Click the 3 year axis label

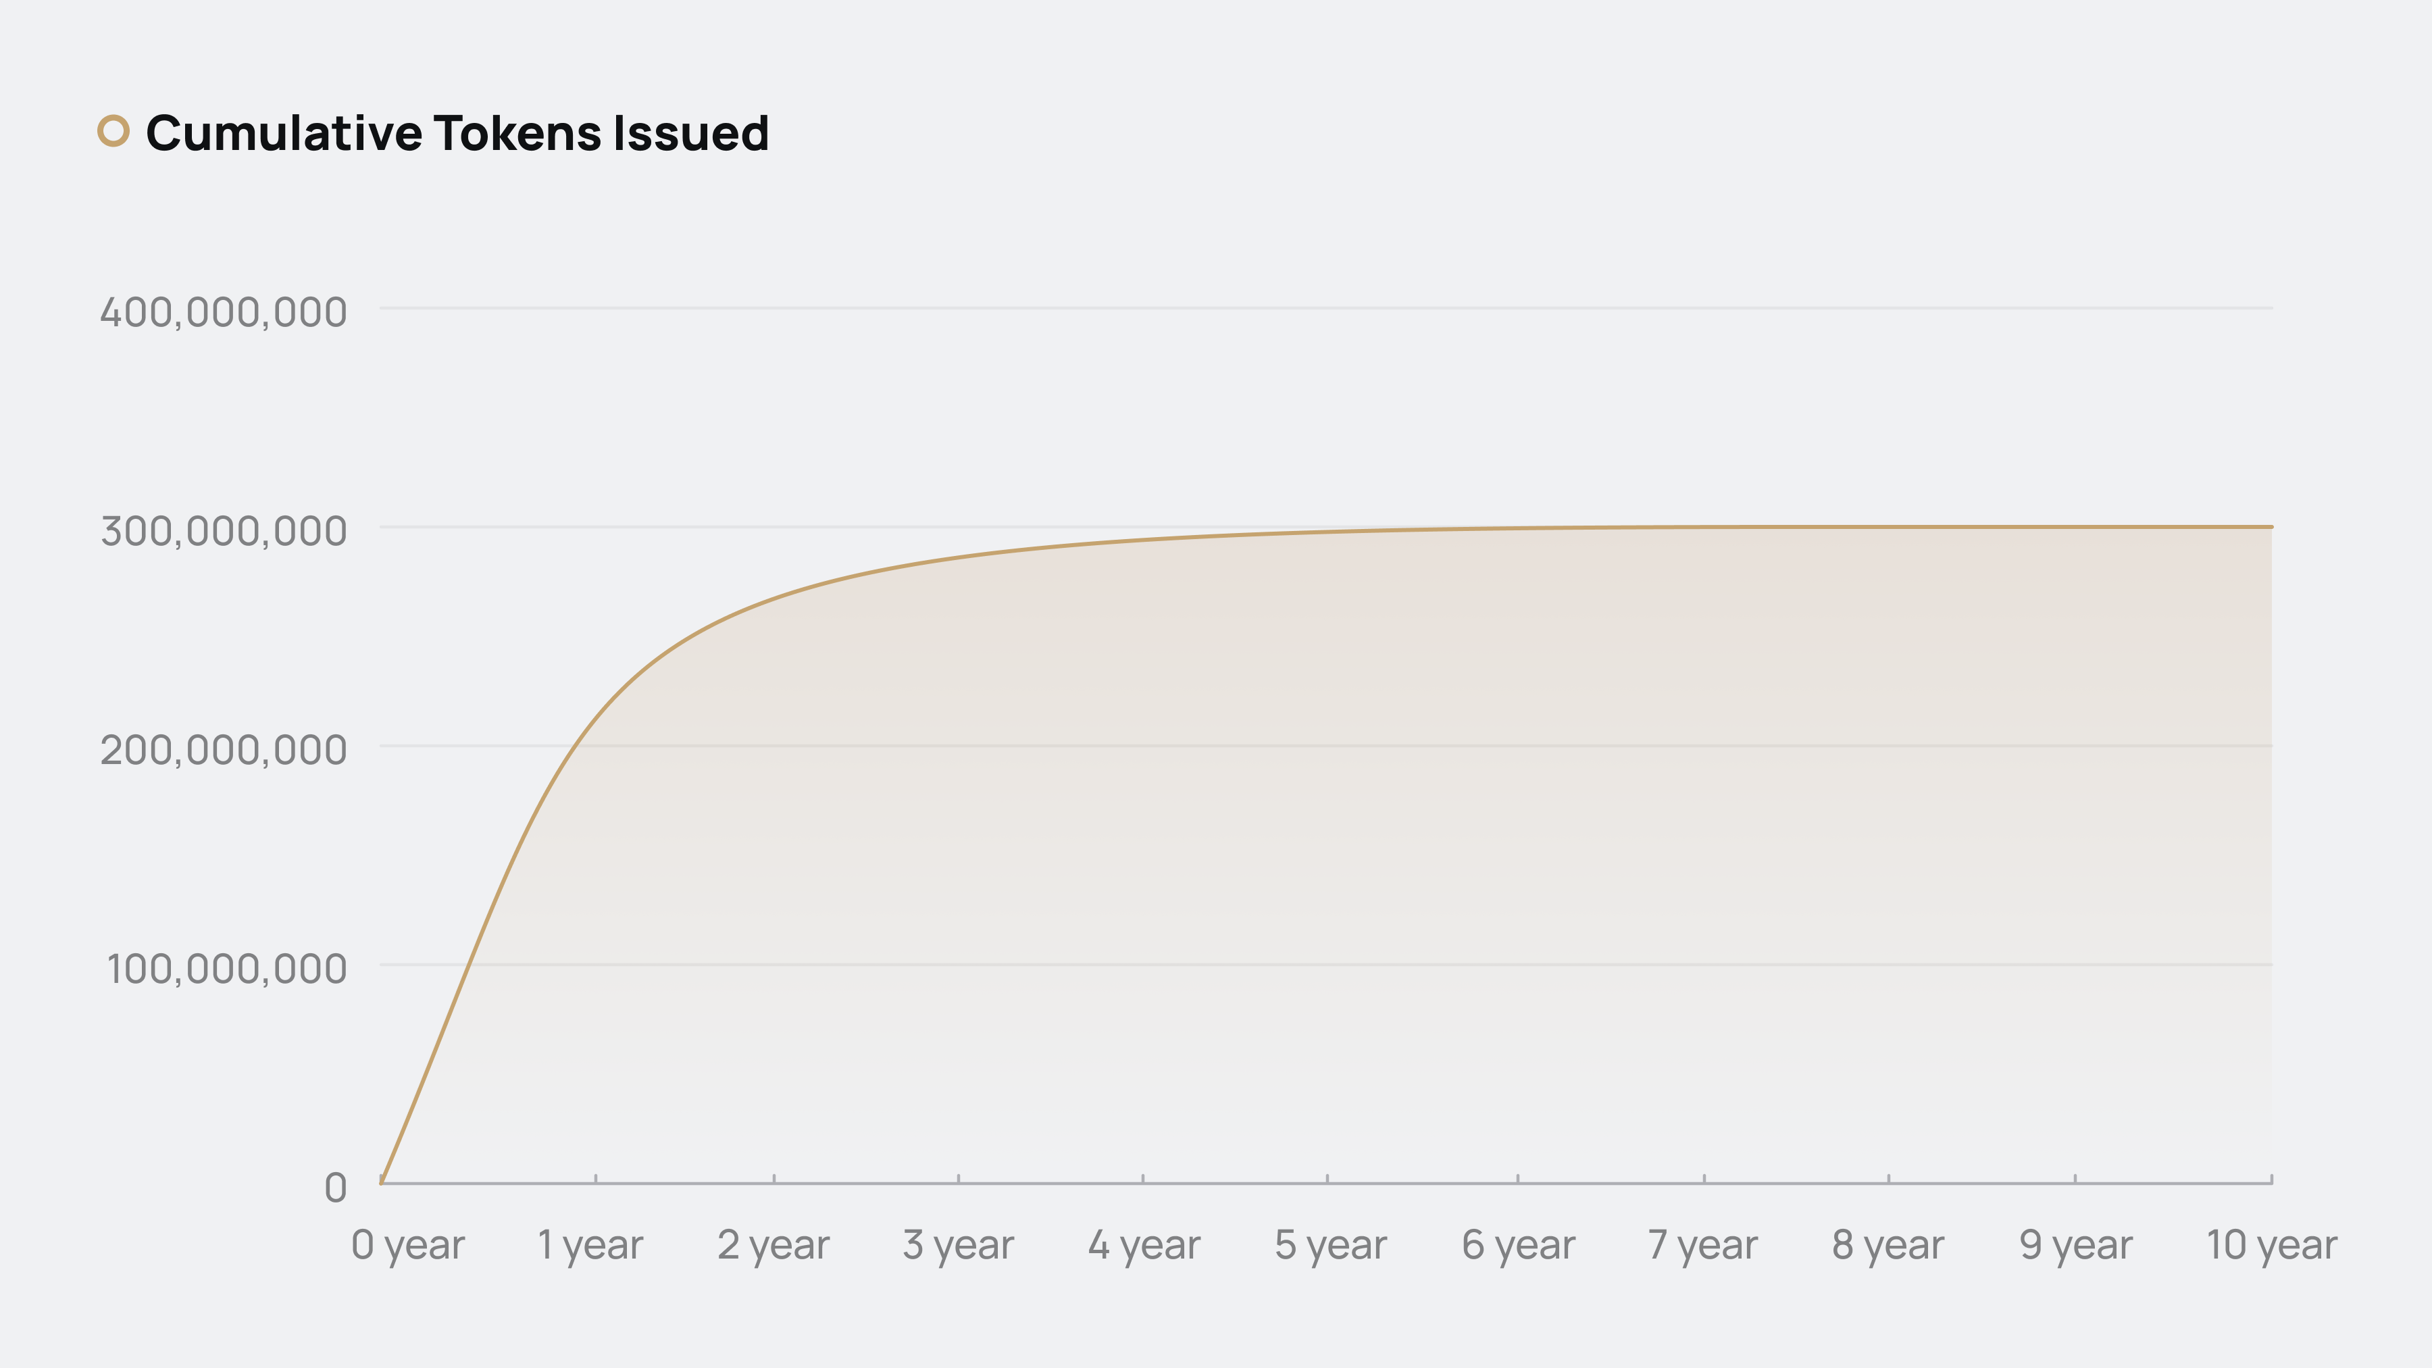coord(958,1245)
